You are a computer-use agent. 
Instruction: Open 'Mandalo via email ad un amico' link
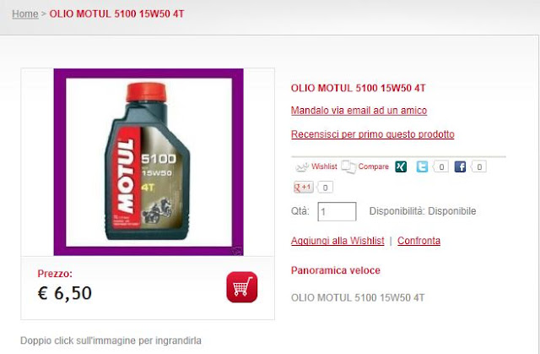(359, 111)
